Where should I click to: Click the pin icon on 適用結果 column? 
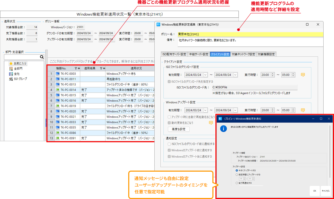[104, 68]
